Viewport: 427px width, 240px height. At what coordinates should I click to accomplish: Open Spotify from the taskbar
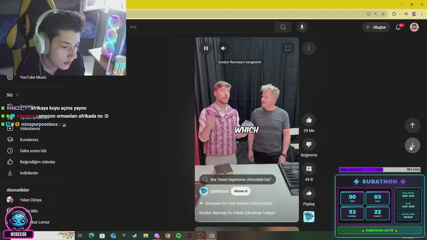pyautogui.click(x=178, y=236)
